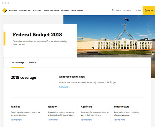This screenshot has height=127, width=155.
Task: Click the search magnifier icon
Action: pyautogui.click(x=113, y=10)
